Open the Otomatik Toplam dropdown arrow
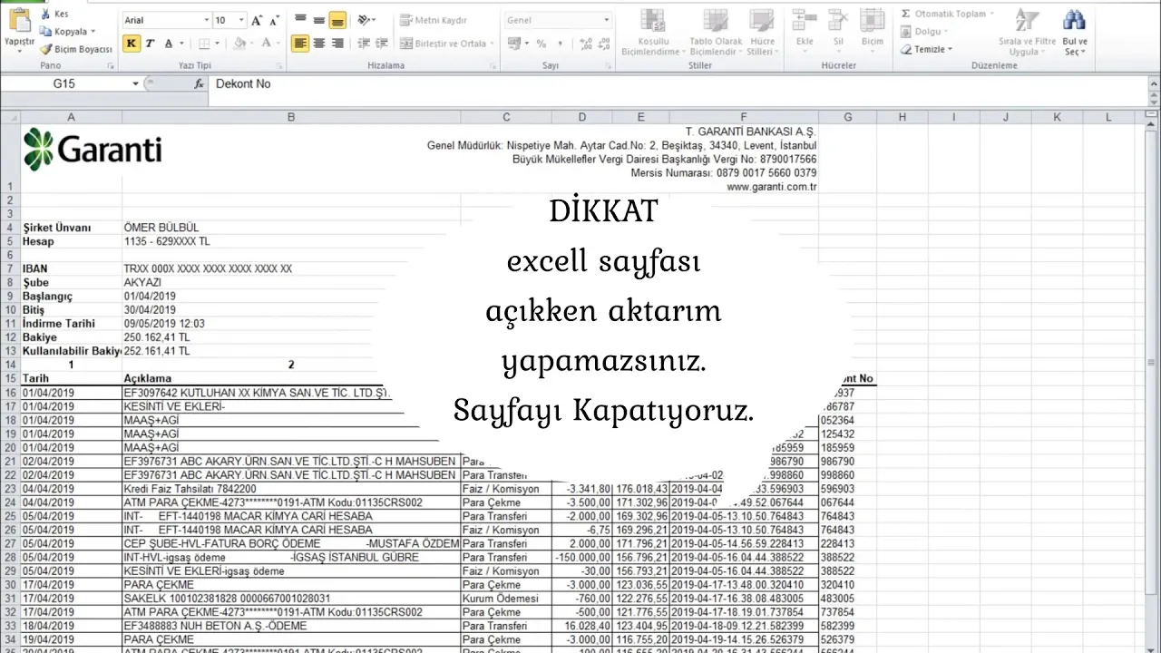The width and height of the screenshot is (1161, 653). click(x=991, y=14)
